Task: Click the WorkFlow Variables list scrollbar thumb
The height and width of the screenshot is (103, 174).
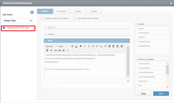Action: [167, 70]
